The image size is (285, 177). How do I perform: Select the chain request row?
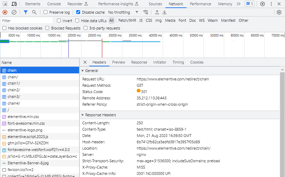pyautogui.click(x=40, y=70)
